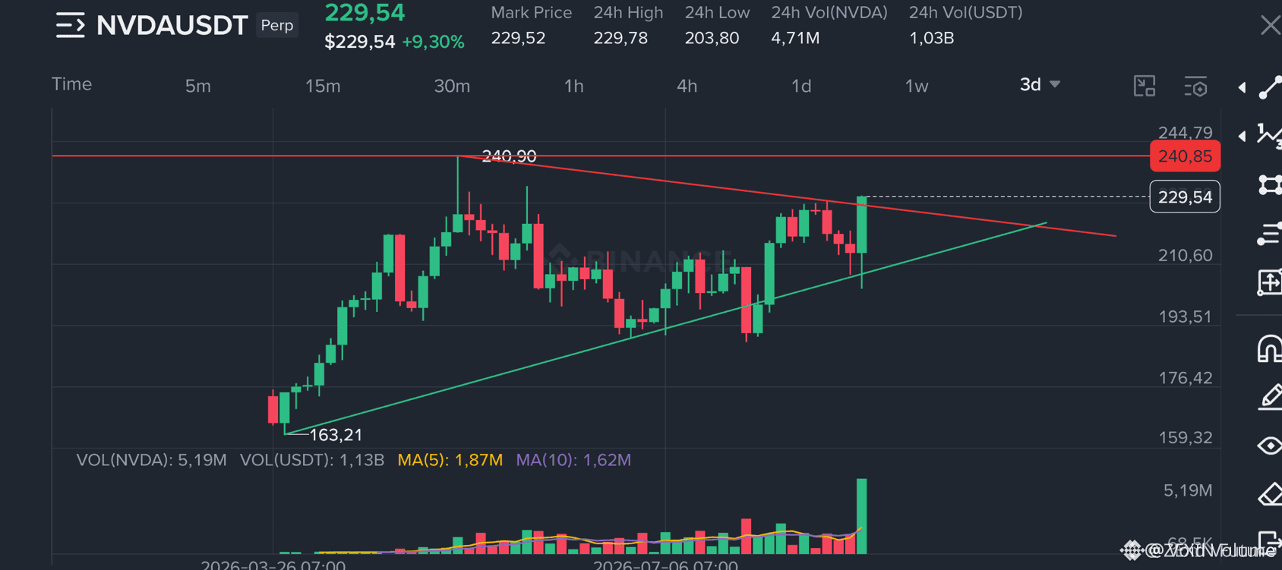1282x570 pixels.
Task: Click the 24h Vol(USDT) value 1,03B
Action: [x=931, y=38]
